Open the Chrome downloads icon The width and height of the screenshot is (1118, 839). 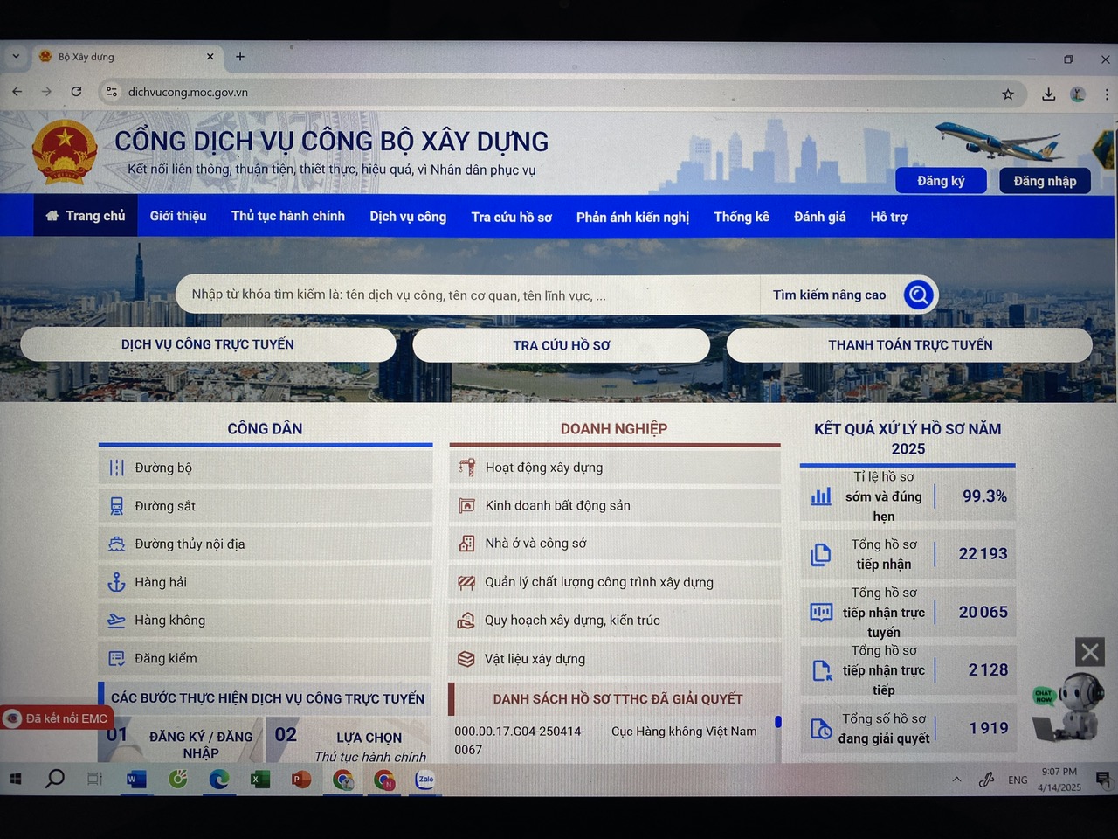(1048, 94)
